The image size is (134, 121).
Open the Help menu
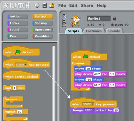tap(102, 6)
